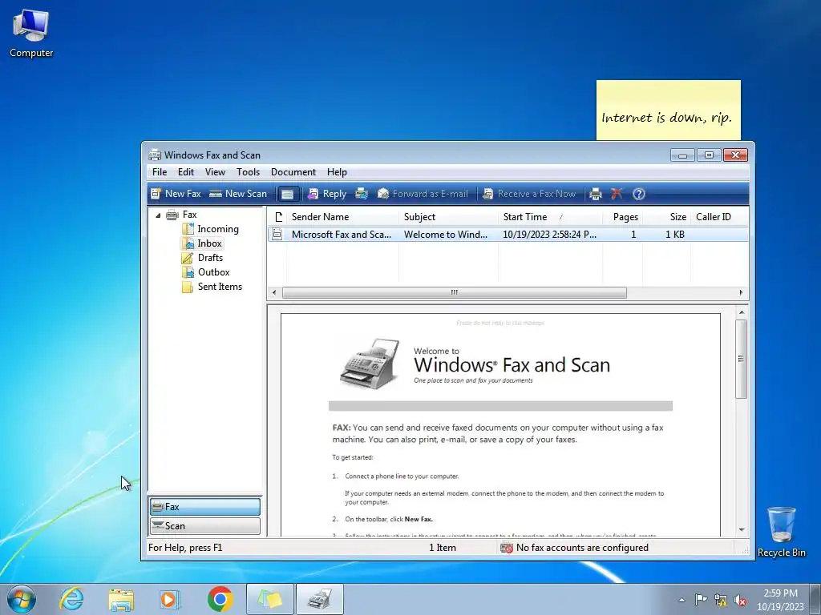
Task: Click the preview pane scroll up arrow
Action: click(x=742, y=313)
